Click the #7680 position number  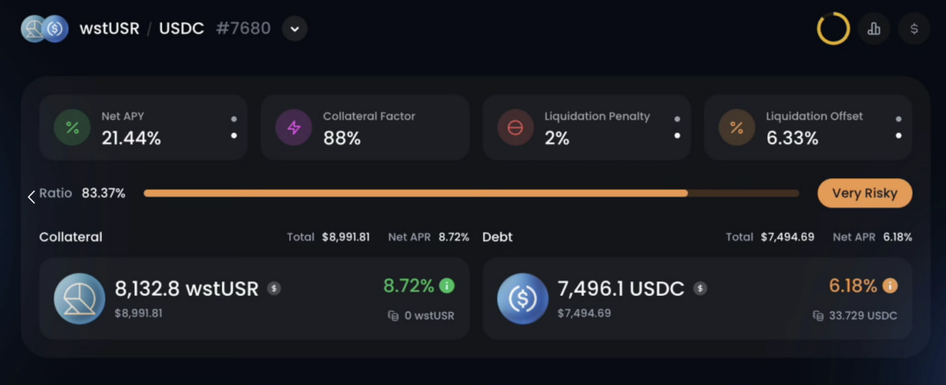[x=243, y=29]
